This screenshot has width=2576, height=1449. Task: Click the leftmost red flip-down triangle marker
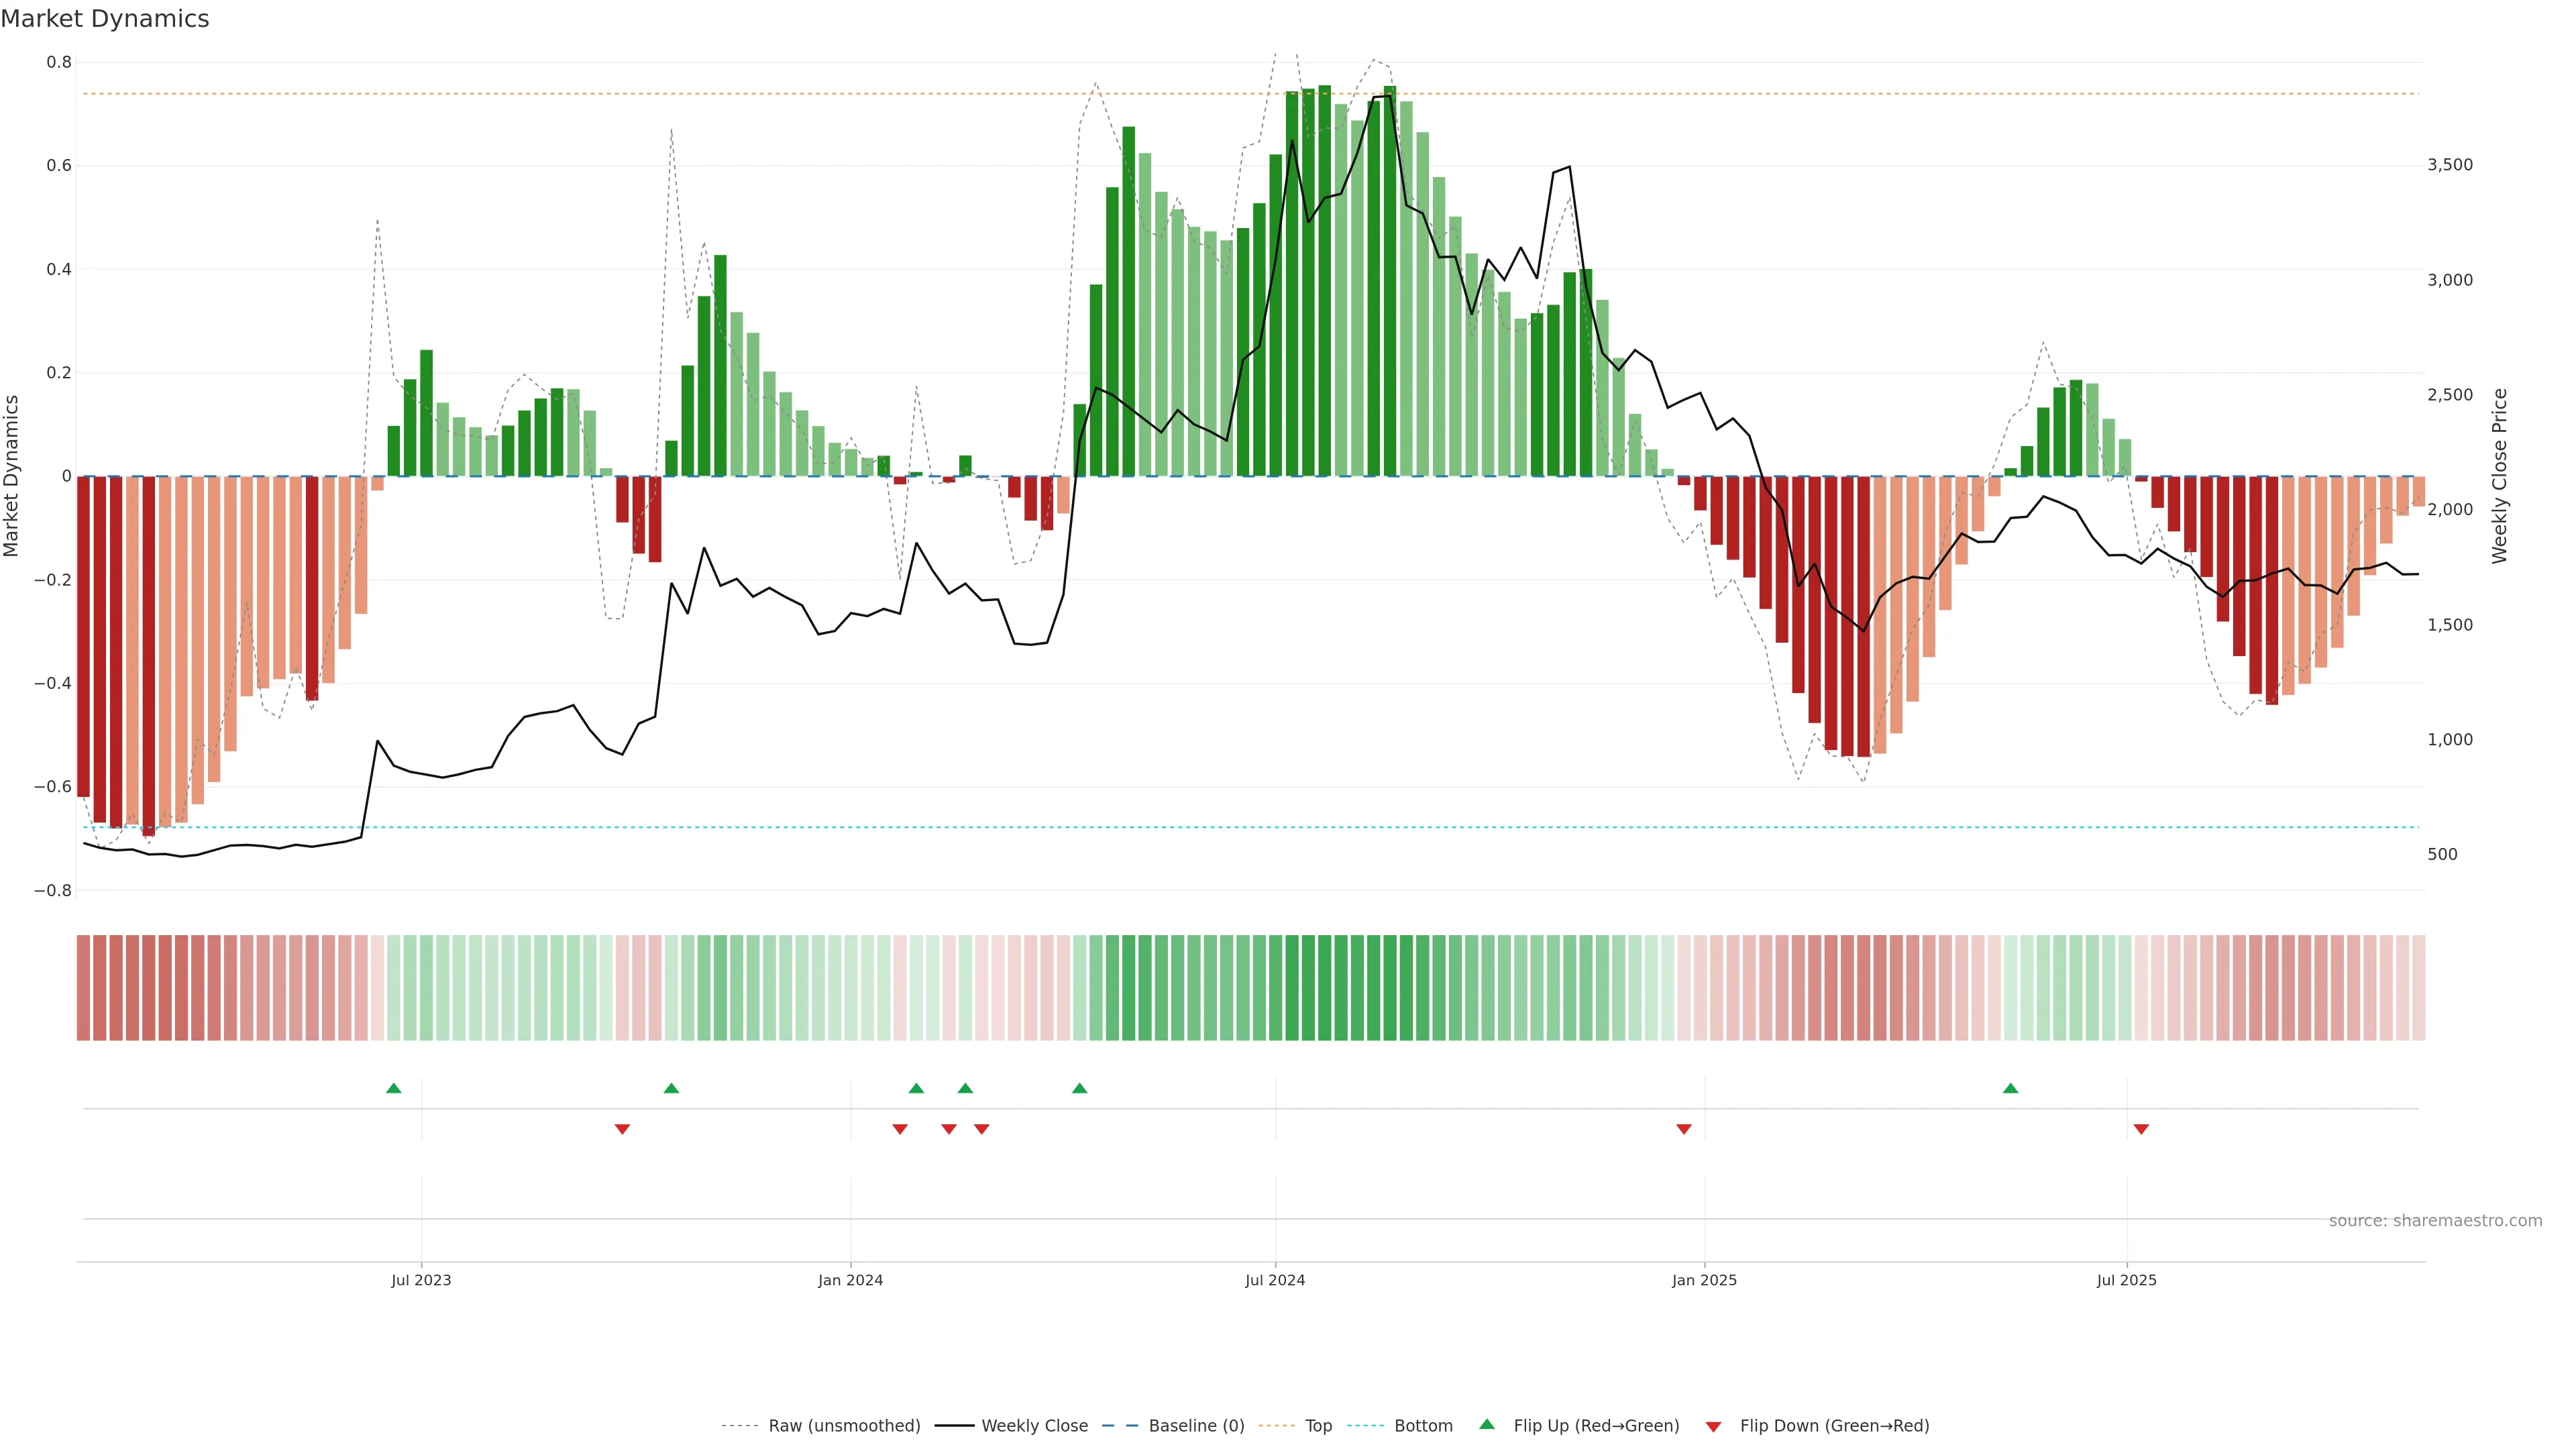(622, 1129)
